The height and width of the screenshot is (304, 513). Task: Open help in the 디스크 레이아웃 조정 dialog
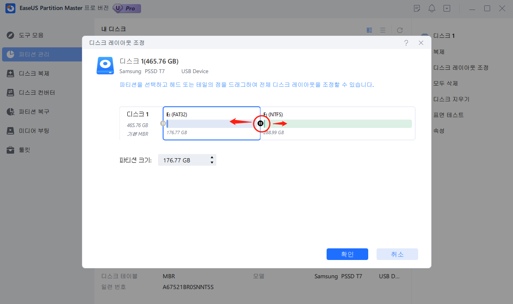[406, 43]
